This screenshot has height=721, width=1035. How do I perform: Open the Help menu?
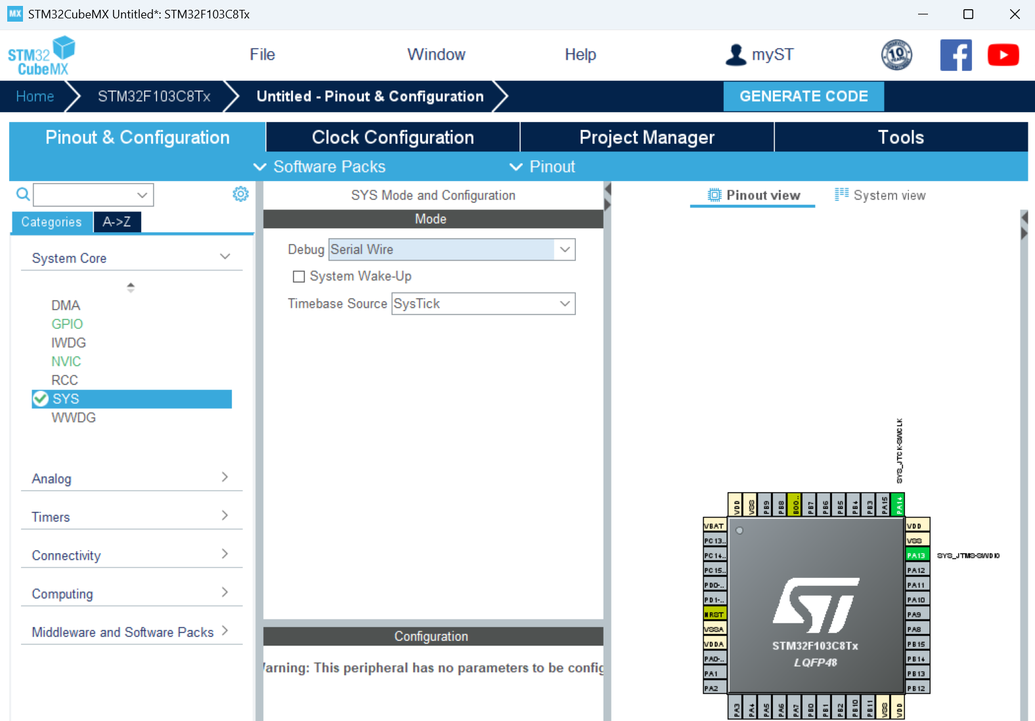click(x=581, y=54)
